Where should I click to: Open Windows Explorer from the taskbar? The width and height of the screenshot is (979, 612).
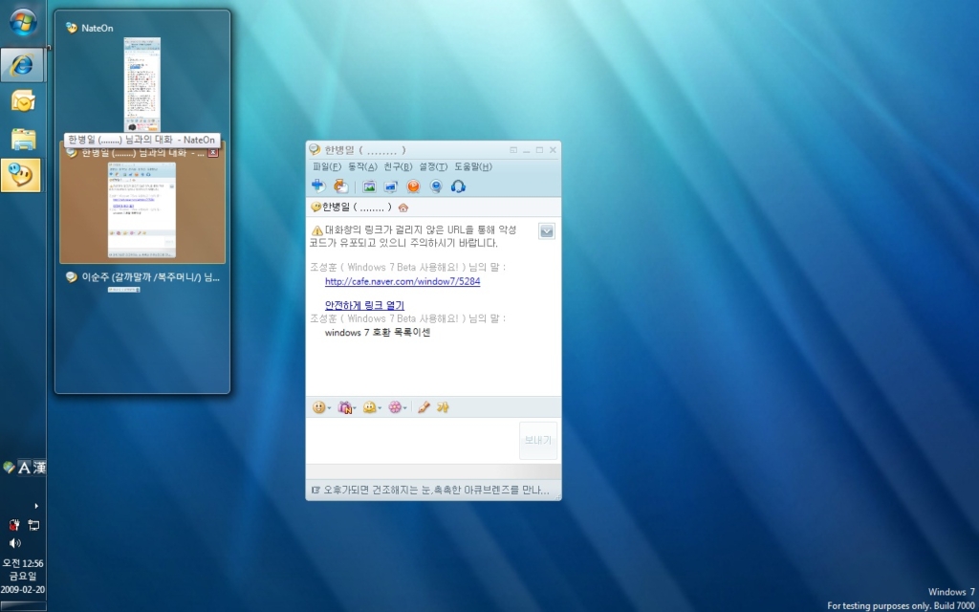point(23,139)
